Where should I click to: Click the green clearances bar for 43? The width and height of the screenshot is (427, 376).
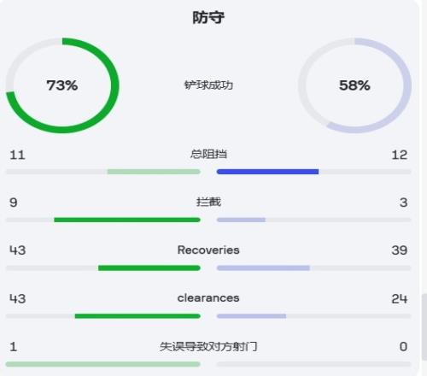[x=137, y=316]
